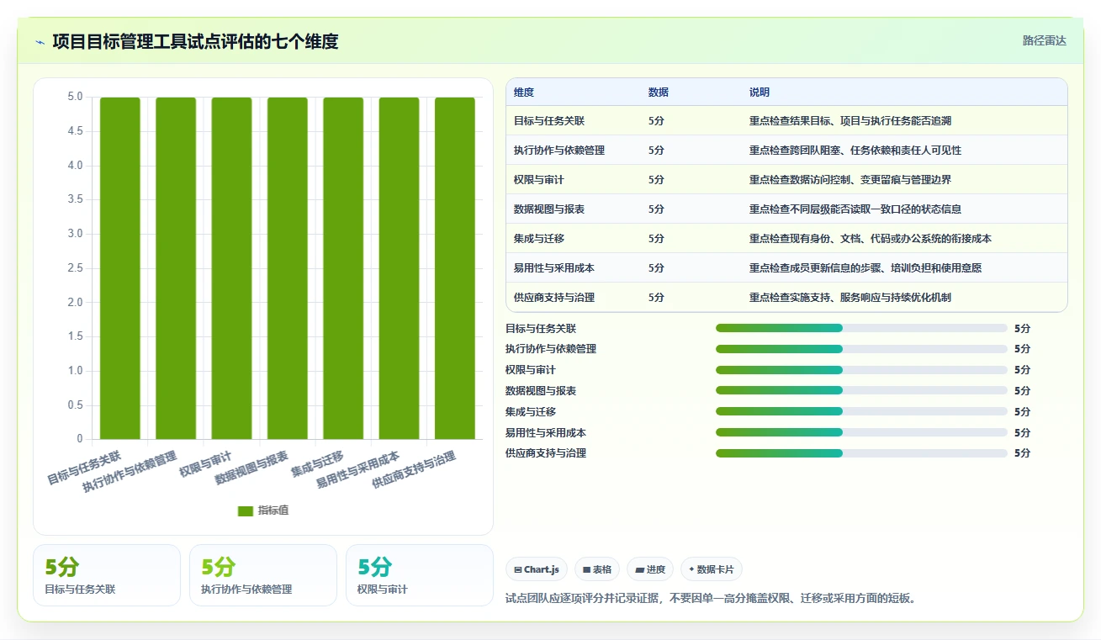The height and width of the screenshot is (640, 1101).
Task: Click the x-axis label 权限与审计 on the chart
Action: (205, 463)
